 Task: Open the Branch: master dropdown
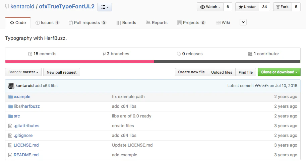23,72
